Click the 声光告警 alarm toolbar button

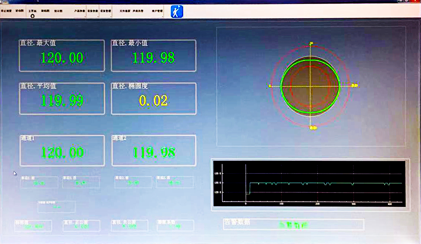coord(138,12)
